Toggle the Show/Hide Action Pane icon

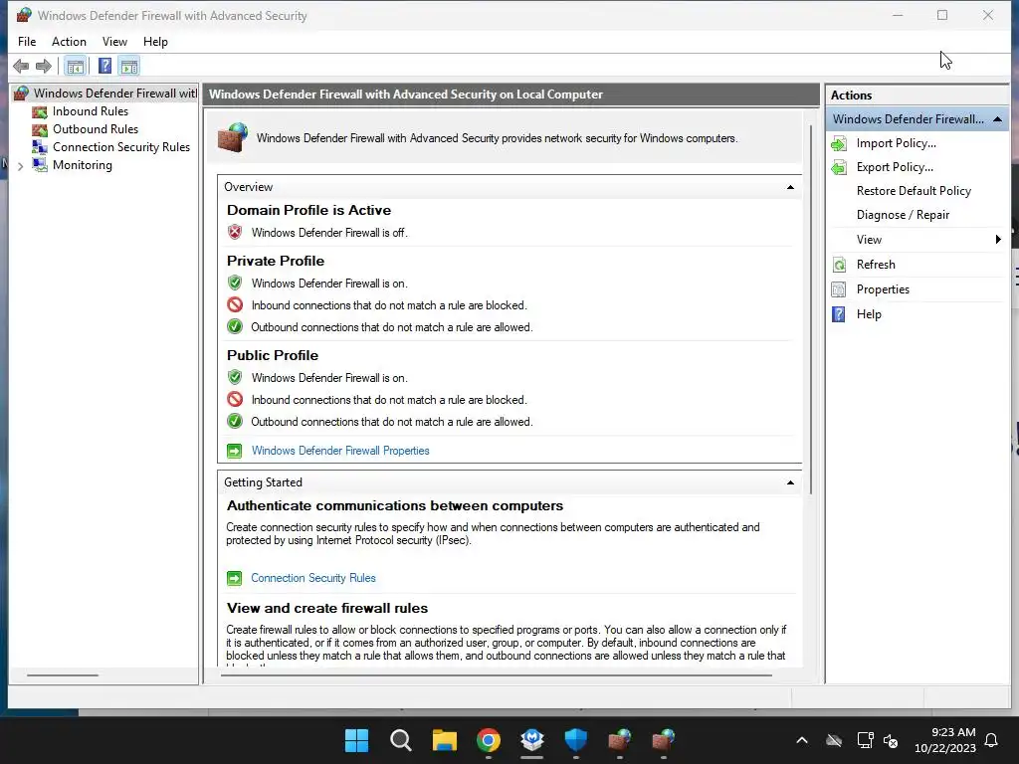129,66
